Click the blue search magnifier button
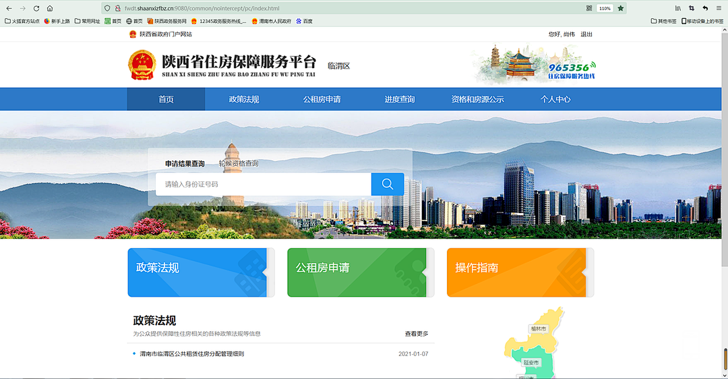Screen dimensions: 728x379 (x=388, y=184)
